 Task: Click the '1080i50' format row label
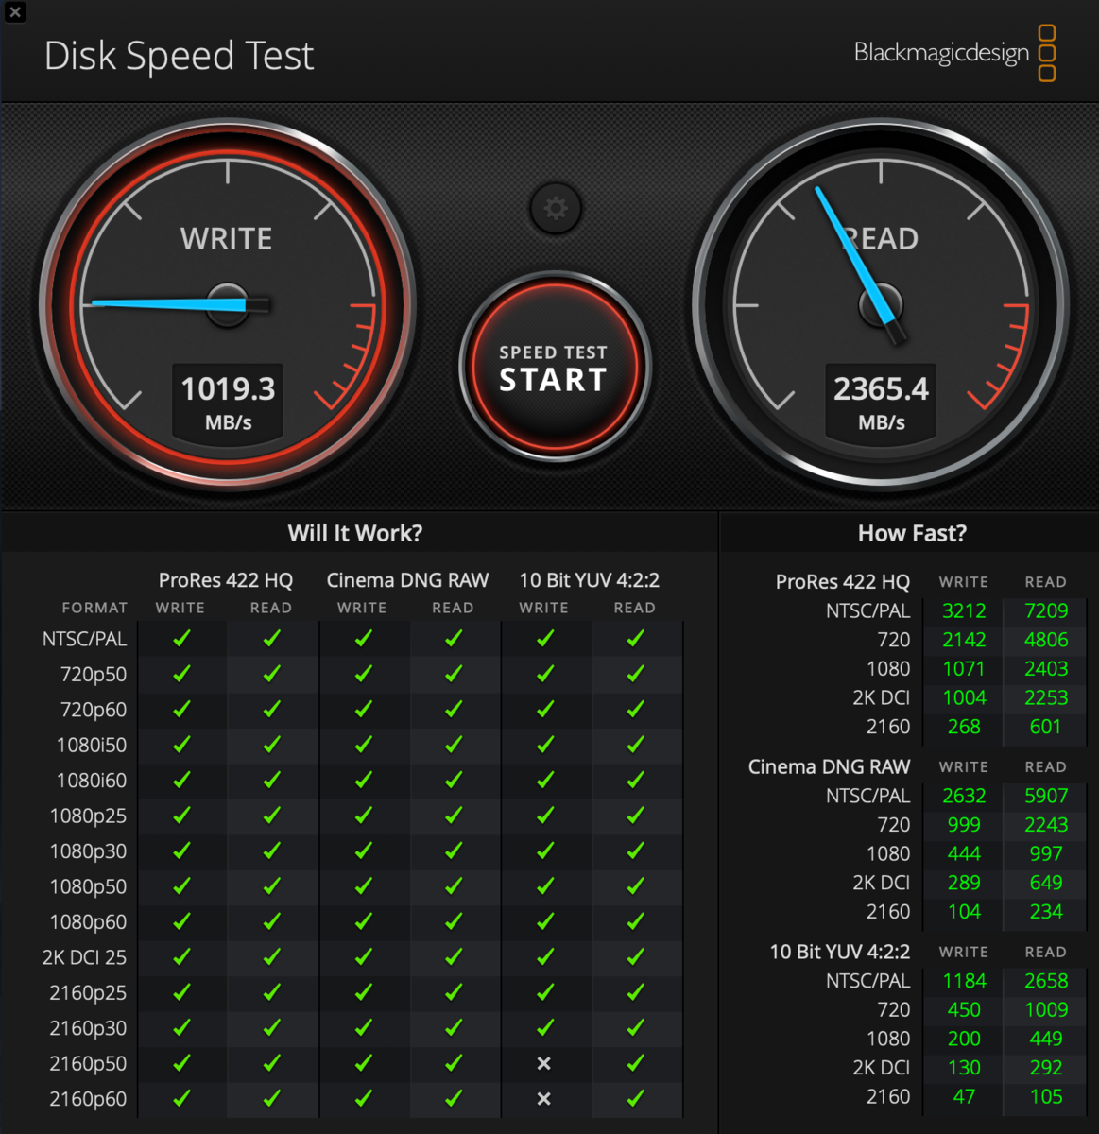click(92, 745)
